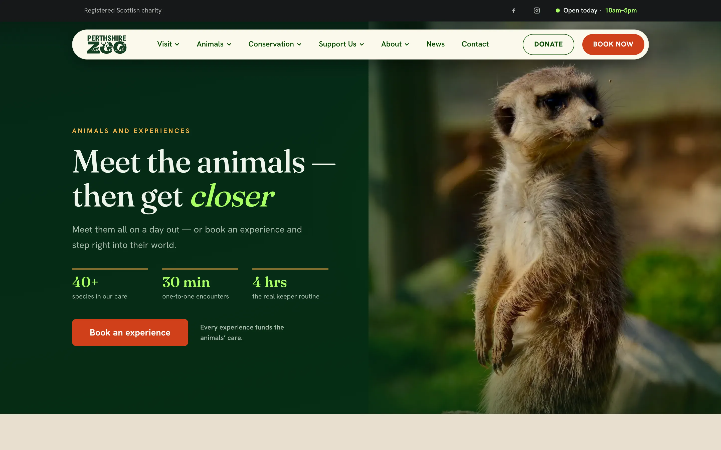Click the Perthshire Zoo logo

click(107, 44)
